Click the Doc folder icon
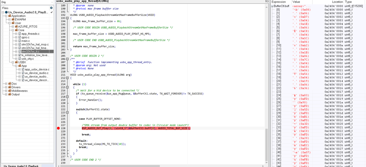 click(x=10, y=84)
